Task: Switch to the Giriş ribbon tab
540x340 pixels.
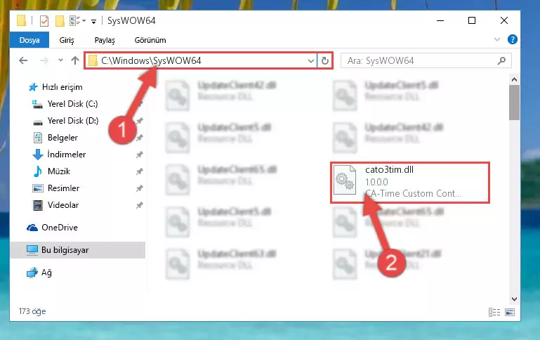Action: click(x=67, y=40)
